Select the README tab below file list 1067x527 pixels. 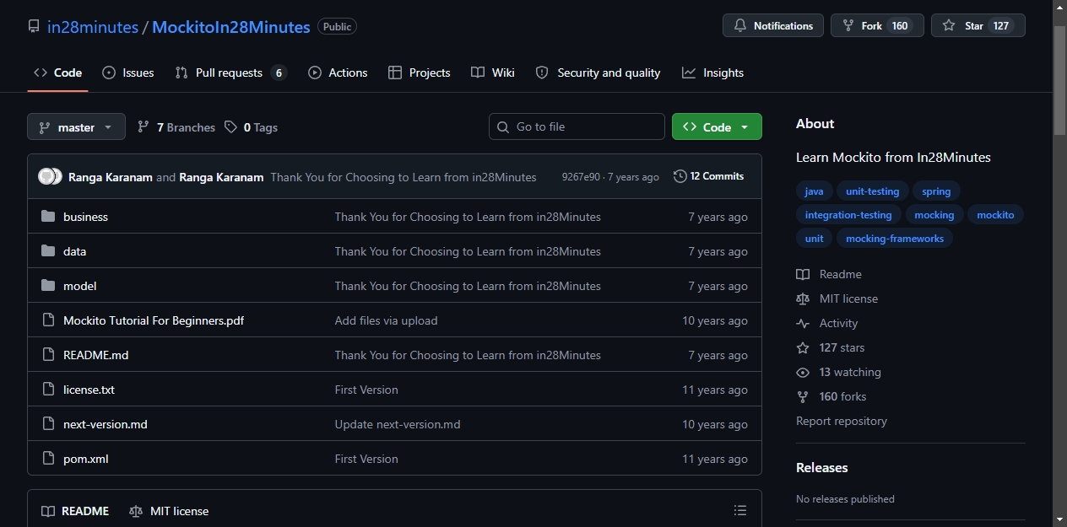[x=75, y=511]
